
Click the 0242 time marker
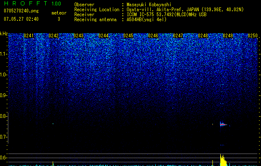(54, 36)
